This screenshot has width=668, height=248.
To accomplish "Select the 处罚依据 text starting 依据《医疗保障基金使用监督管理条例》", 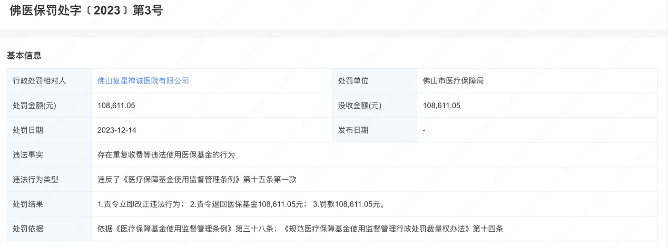I will [301, 229].
